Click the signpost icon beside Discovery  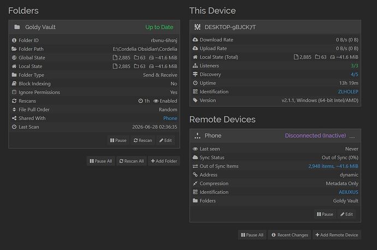[x=195, y=74]
